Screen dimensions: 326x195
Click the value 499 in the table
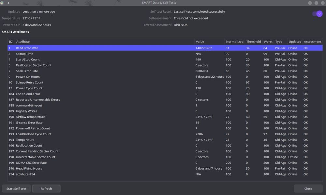pos(198,59)
